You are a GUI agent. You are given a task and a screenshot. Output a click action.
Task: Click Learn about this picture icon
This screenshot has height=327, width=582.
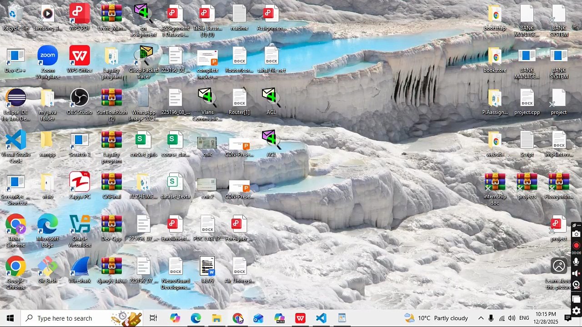559,273
